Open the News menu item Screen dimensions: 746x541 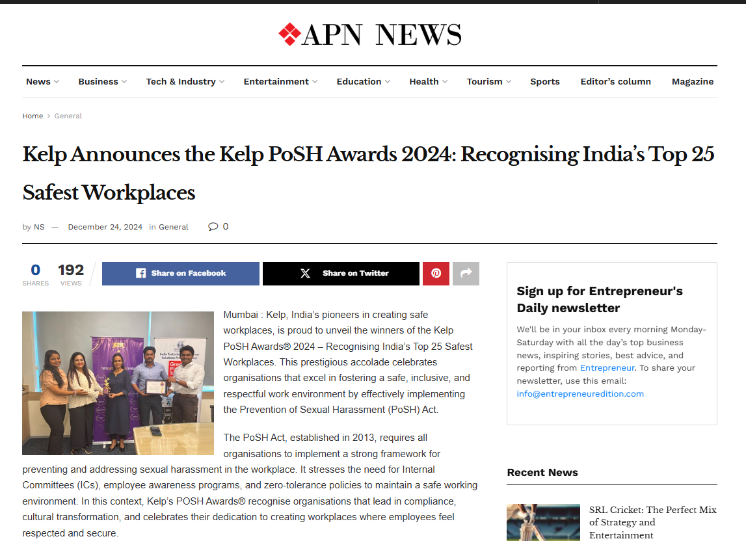pyautogui.click(x=38, y=82)
